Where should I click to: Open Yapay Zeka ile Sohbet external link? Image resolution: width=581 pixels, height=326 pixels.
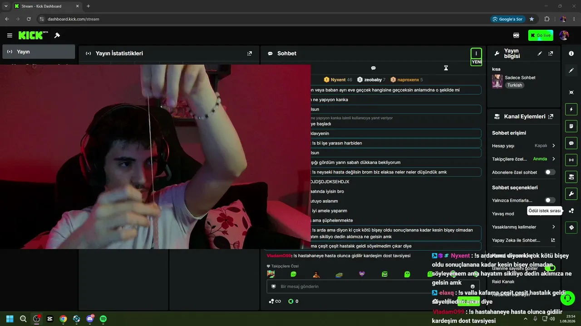(x=553, y=240)
